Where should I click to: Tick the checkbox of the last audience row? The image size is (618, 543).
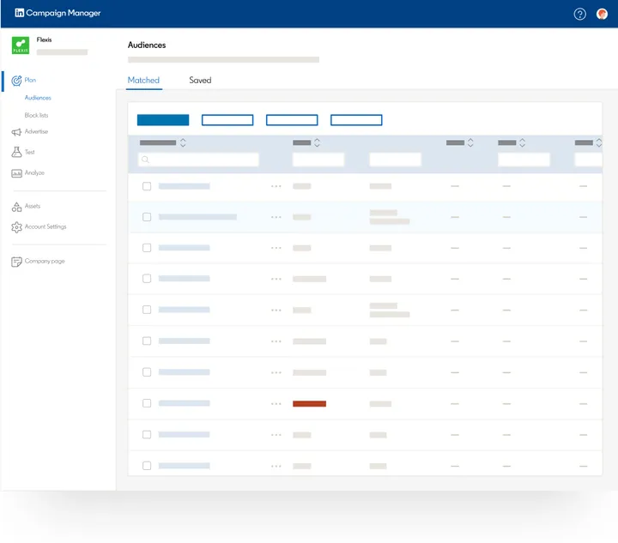147,466
